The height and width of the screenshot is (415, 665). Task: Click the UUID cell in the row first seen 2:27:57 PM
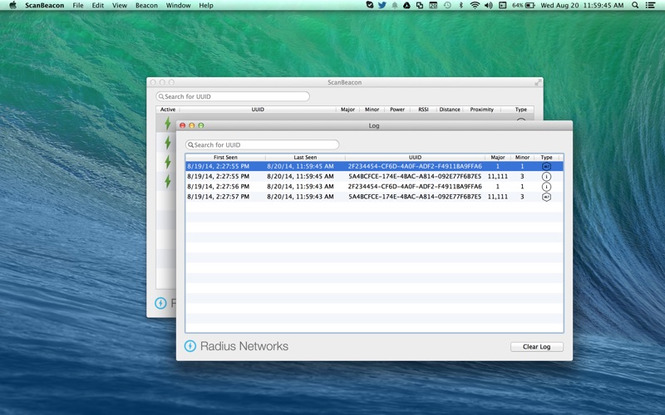(415, 197)
